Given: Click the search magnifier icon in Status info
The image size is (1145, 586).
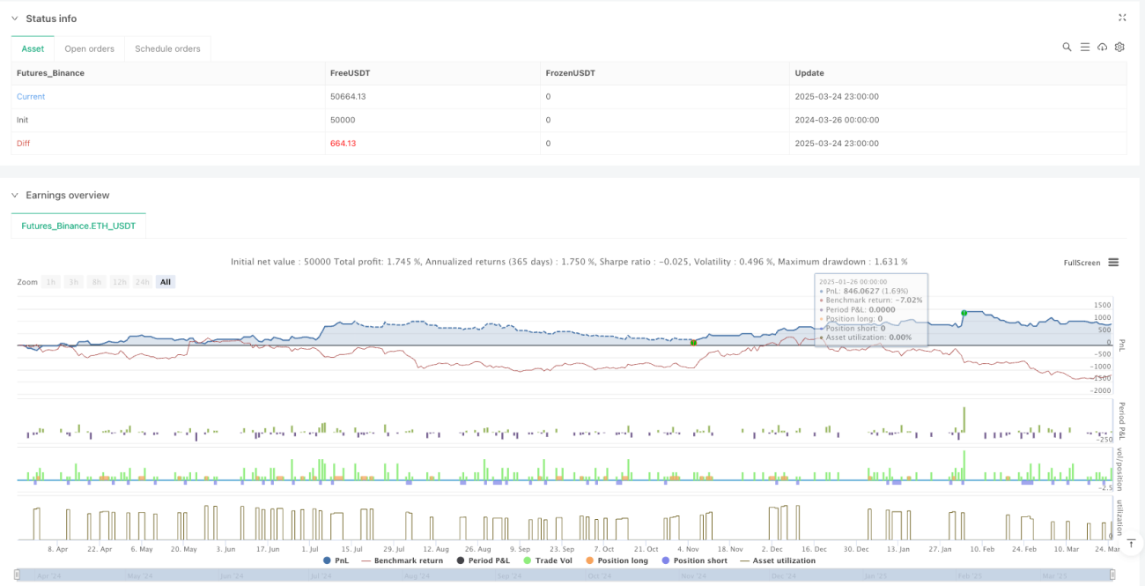Looking at the screenshot, I should click(x=1067, y=48).
